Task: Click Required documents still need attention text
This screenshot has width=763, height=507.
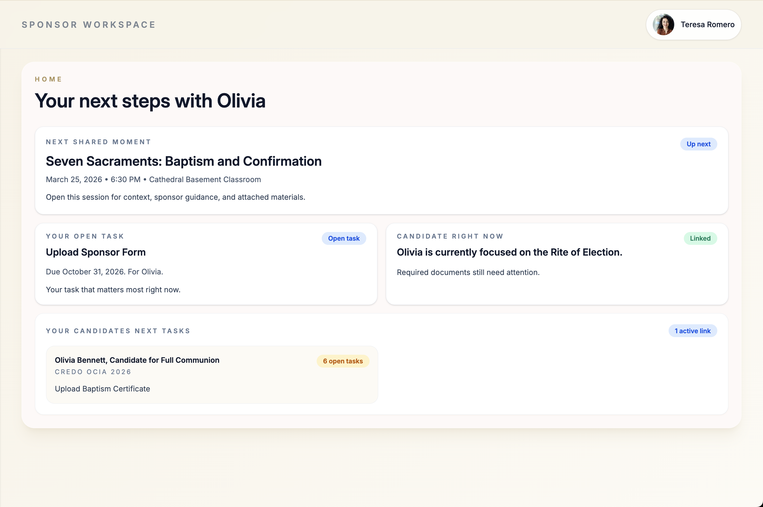Action: click(x=468, y=272)
